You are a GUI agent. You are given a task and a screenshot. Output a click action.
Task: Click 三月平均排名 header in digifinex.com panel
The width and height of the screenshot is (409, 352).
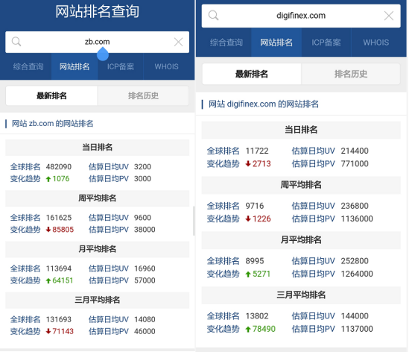coord(301,295)
